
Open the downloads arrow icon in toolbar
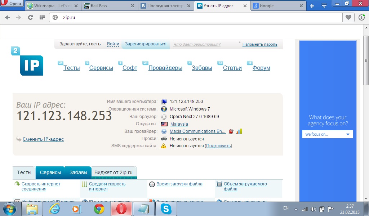click(x=362, y=17)
